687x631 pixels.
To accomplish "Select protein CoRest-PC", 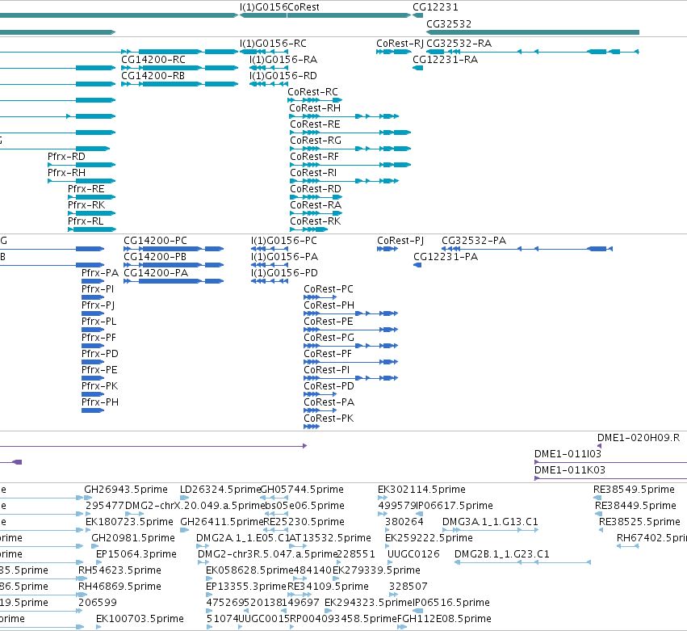I will (x=320, y=298).
